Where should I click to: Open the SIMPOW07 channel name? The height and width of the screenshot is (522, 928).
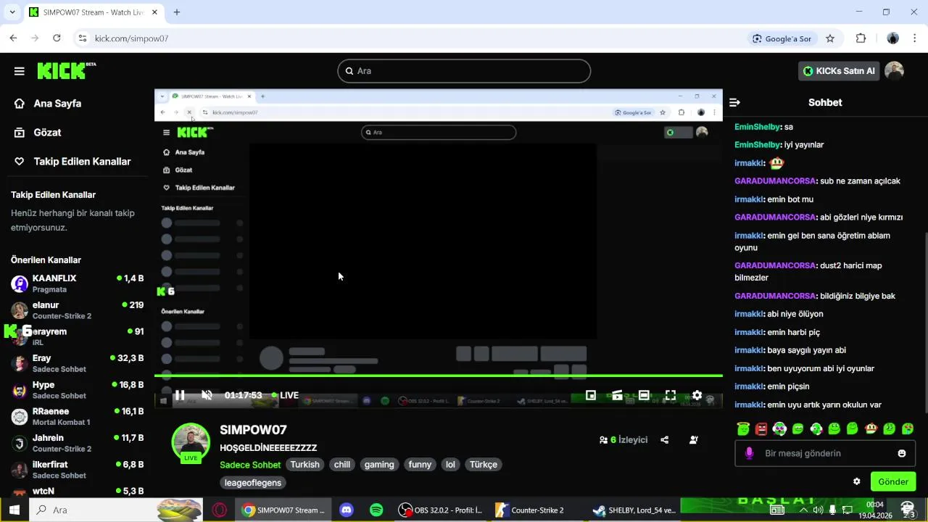click(x=253, y=430)
